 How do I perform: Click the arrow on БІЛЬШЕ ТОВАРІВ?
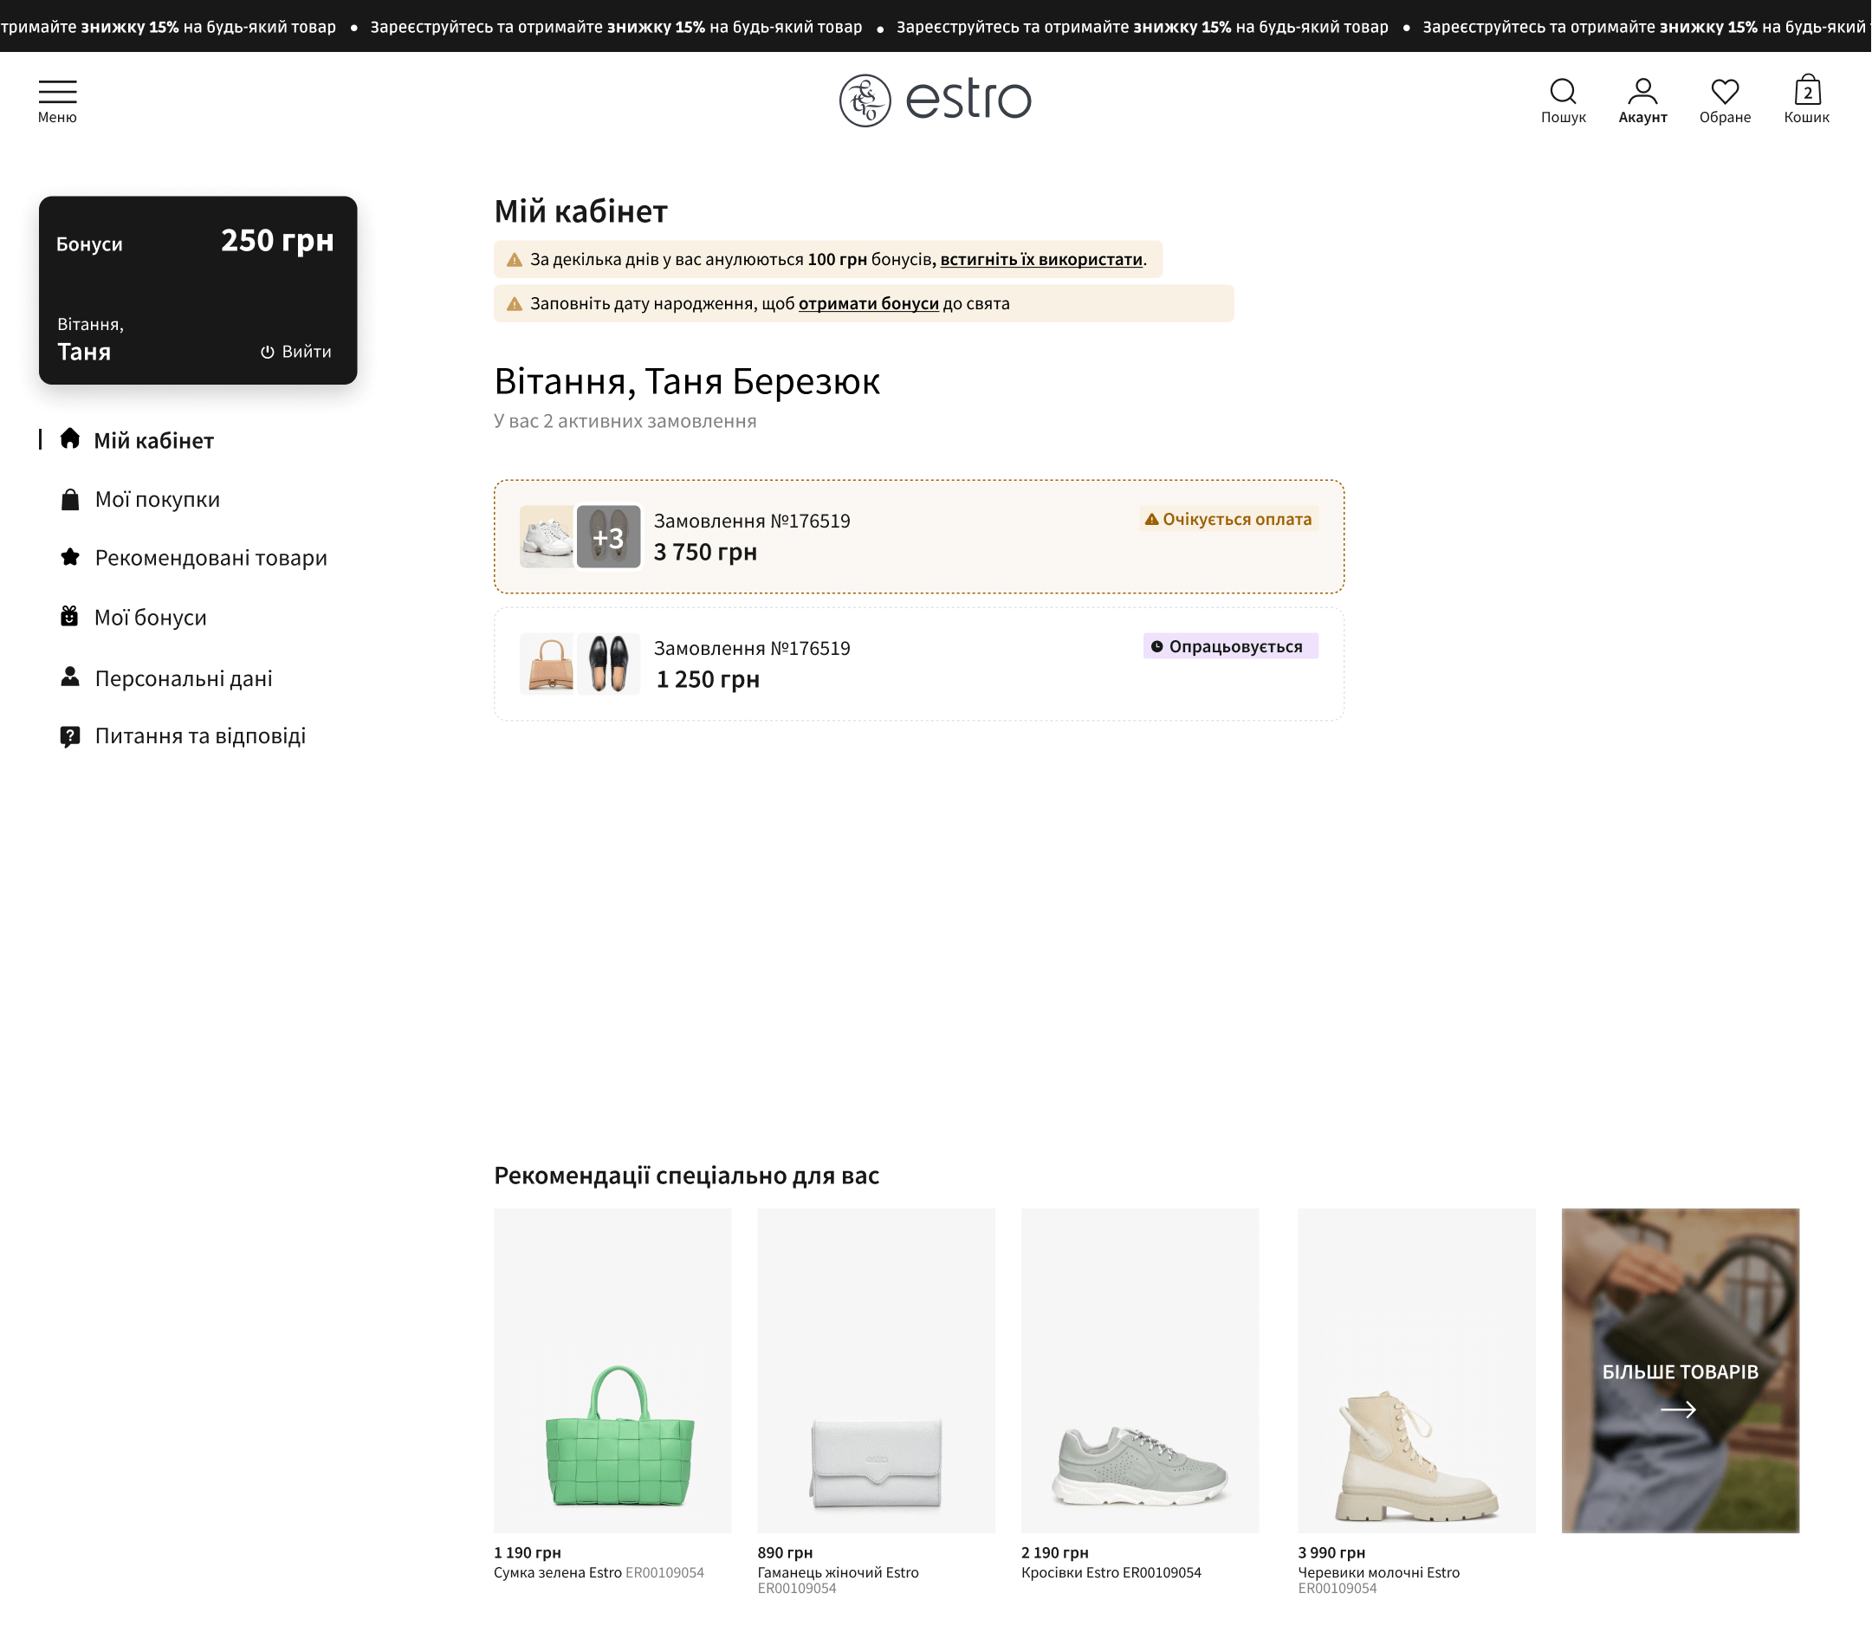coord(1678,1409)
